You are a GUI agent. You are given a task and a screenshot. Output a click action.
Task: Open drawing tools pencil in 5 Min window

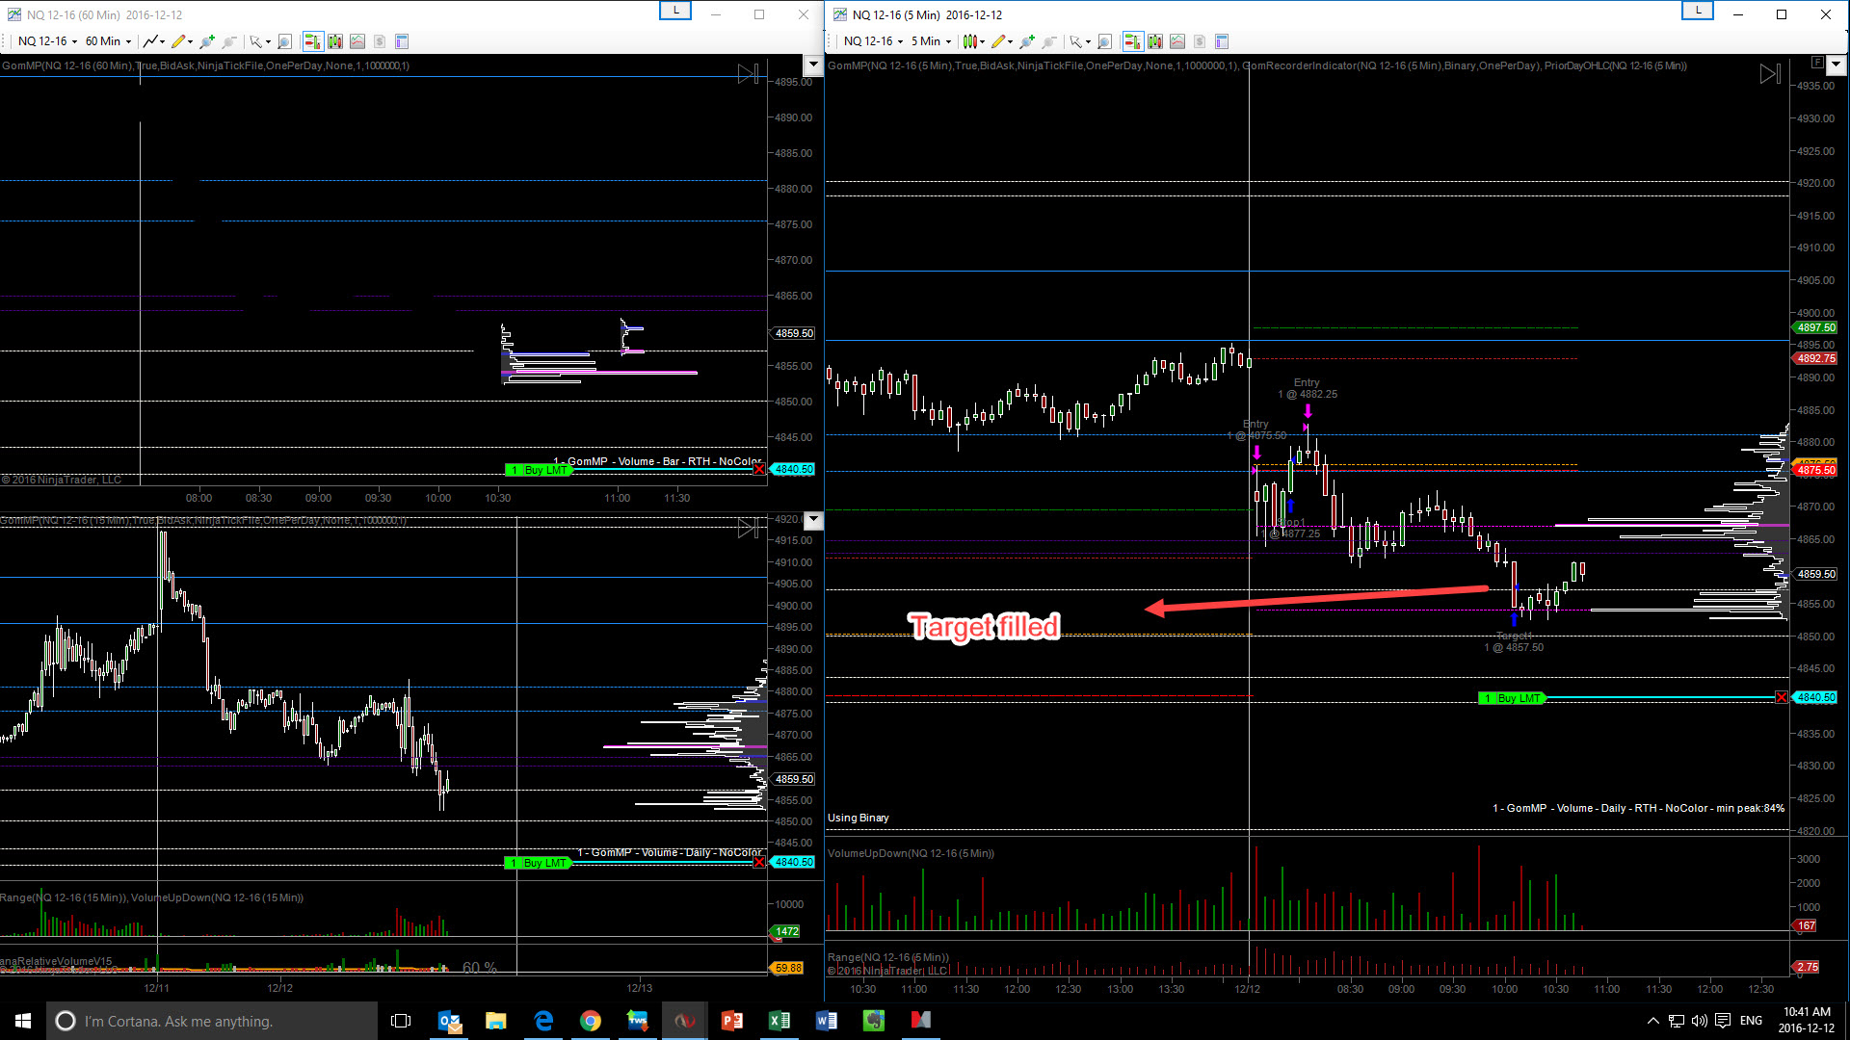coord(1002,41)
